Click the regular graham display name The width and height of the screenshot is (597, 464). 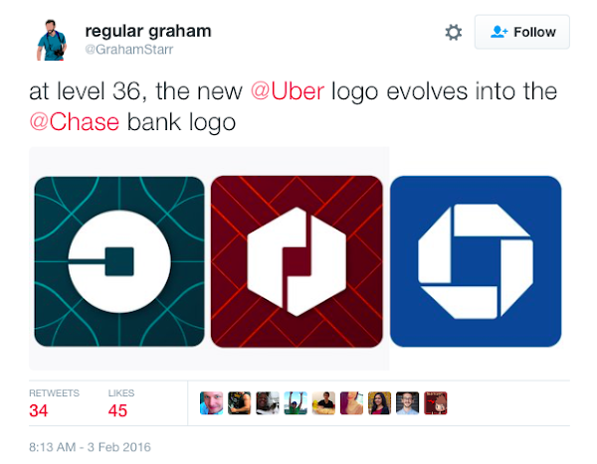[x=148, y=31]
